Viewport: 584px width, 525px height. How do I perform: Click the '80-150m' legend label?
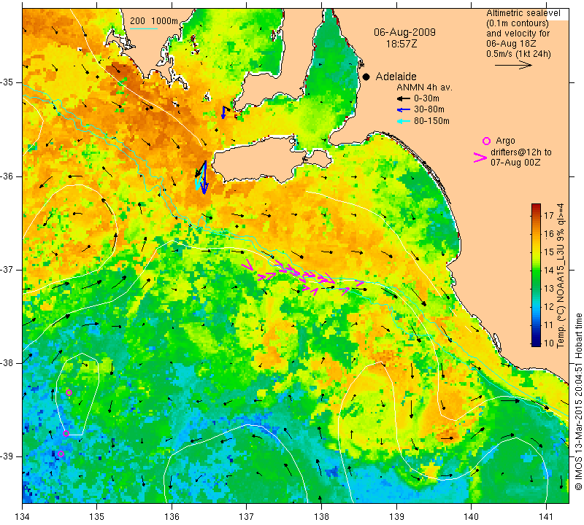tap(431, 121)
